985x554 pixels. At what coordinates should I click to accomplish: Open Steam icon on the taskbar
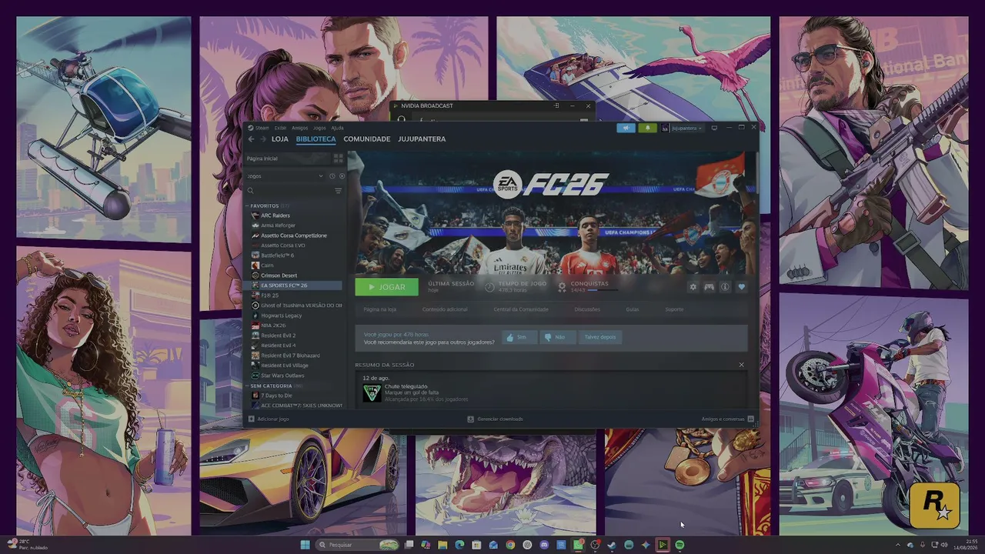[612, 545]
